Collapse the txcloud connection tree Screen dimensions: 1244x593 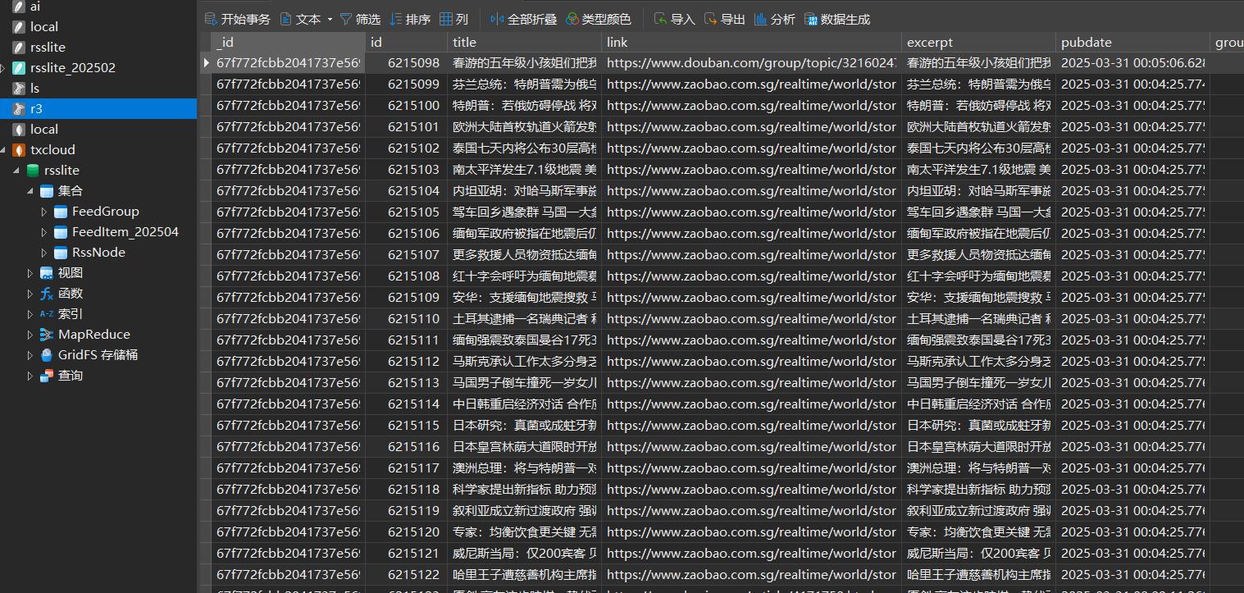pos(3,150)
